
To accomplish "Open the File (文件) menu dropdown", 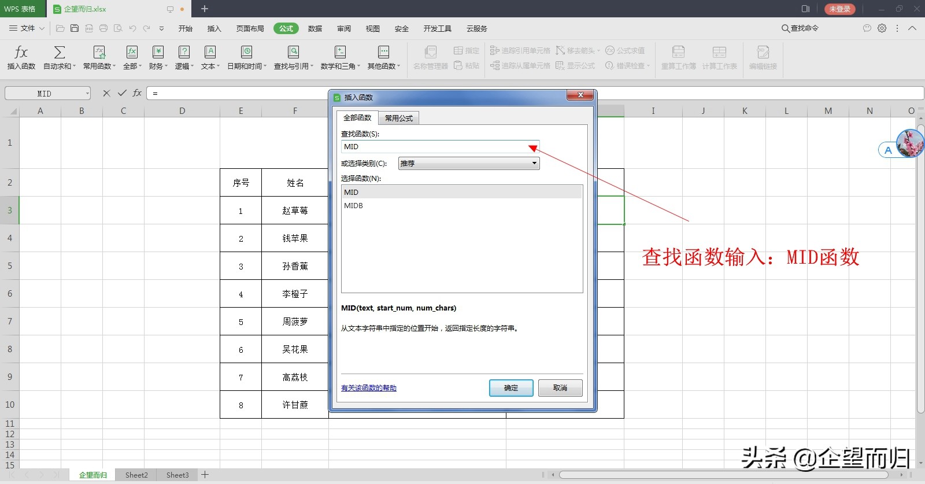I will pyautogui.click(x=27, y=28).
